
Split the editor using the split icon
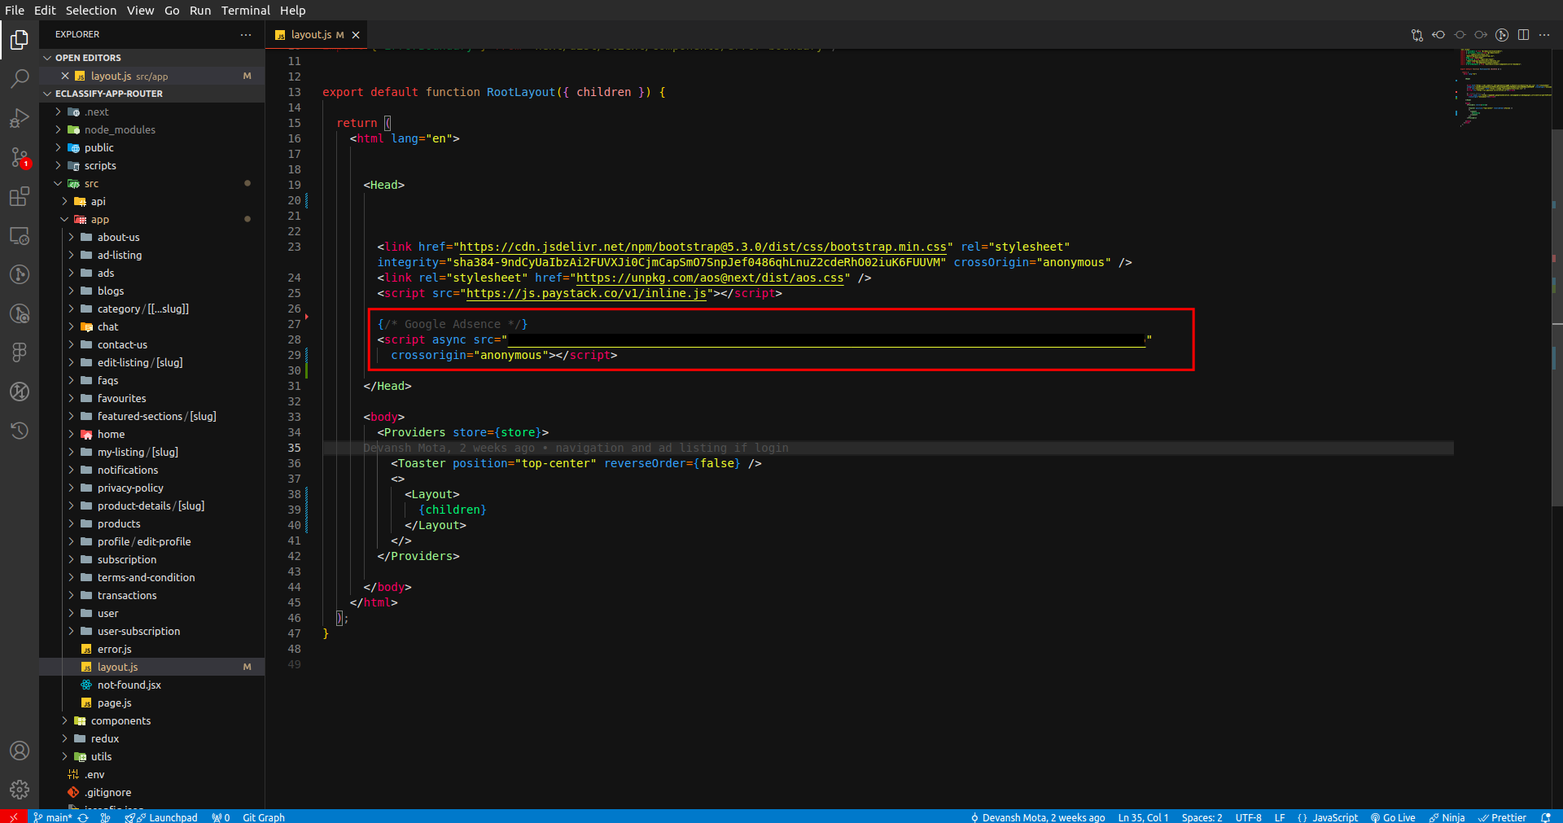1524,35
